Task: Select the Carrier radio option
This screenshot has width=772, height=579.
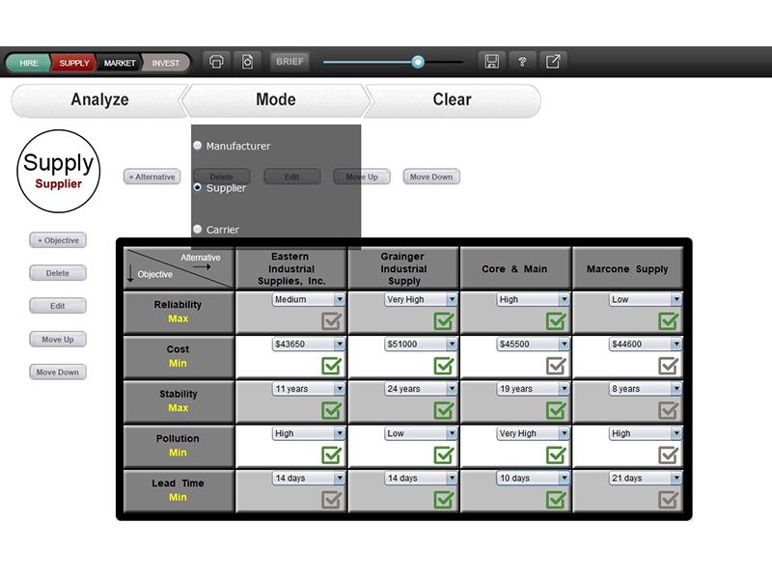Action: click(198, 229)
